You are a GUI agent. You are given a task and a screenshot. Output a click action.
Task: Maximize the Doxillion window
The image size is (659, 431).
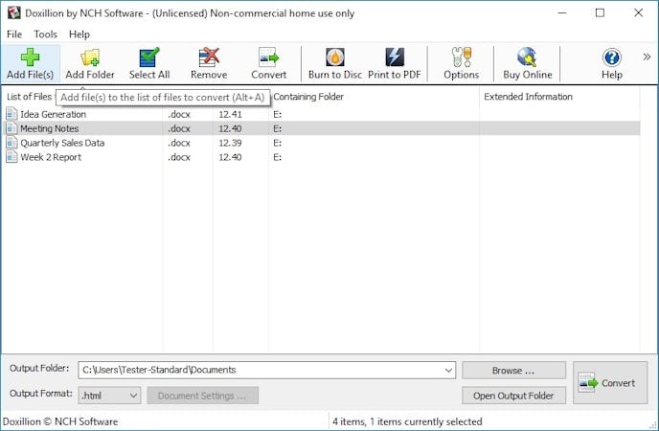(600, 13)
